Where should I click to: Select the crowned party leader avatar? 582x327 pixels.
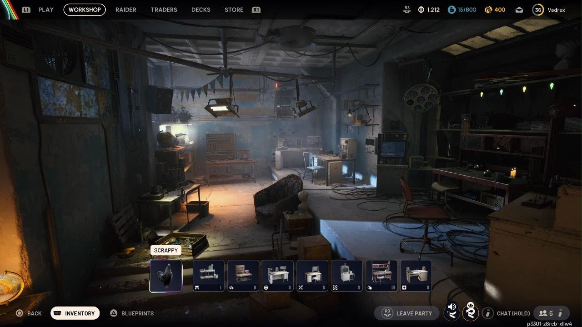[x=471, y=312]
